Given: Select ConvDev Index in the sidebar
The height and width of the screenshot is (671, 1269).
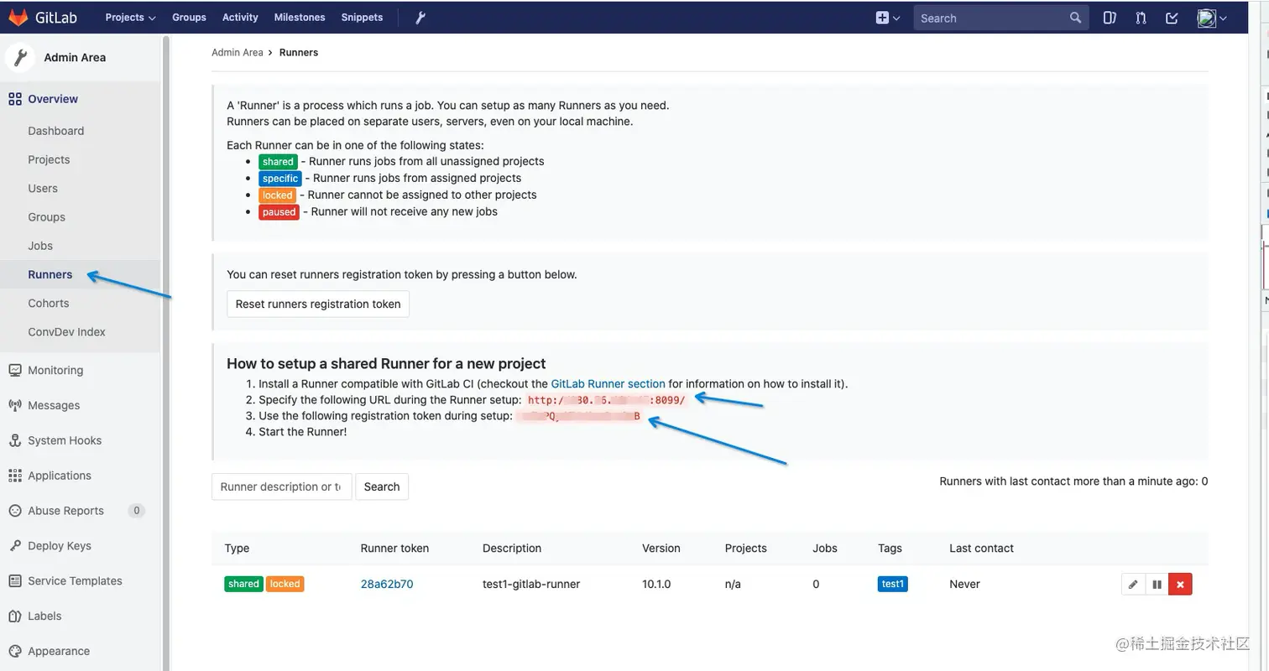Looking at the screenshot, I should click(x=67, y=332).
